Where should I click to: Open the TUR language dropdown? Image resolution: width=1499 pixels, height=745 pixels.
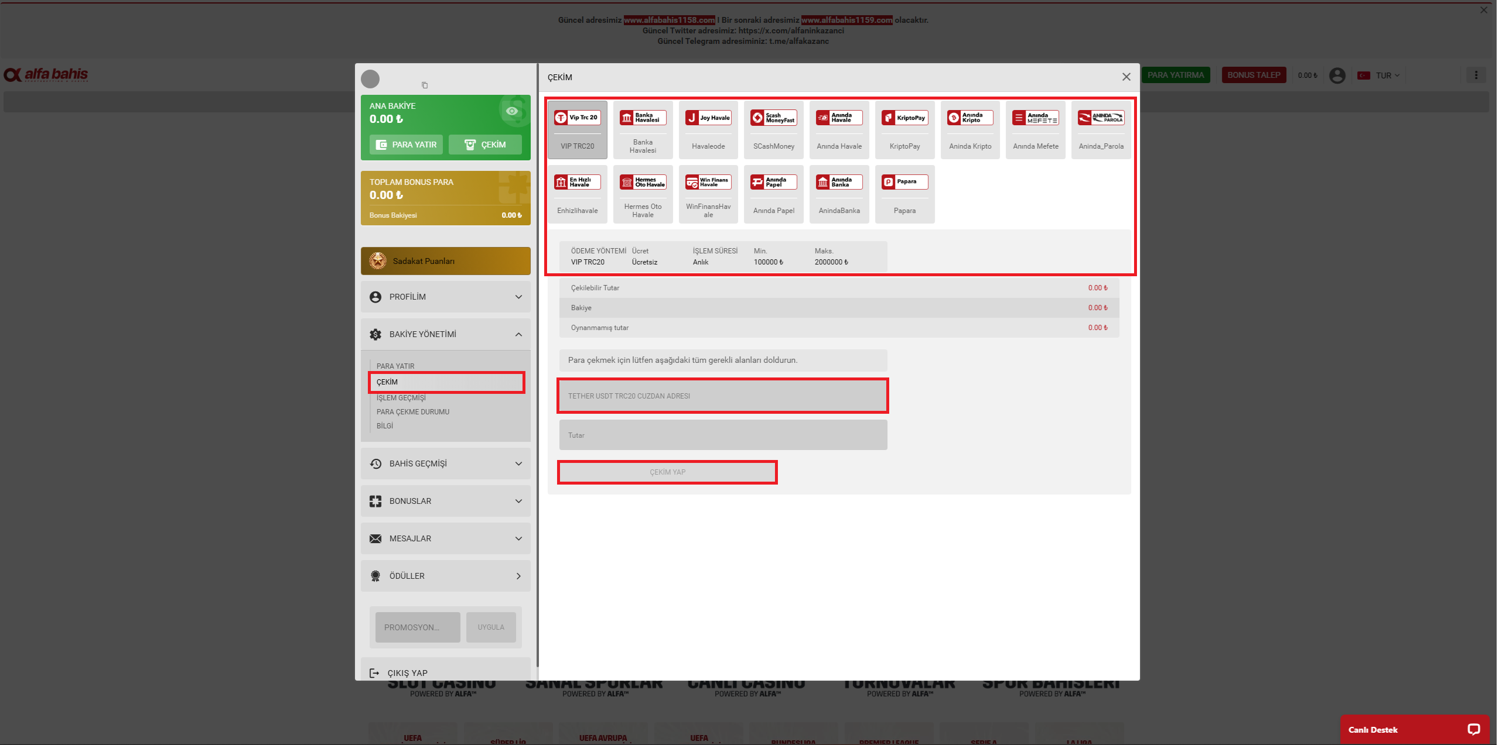click(x=1380, y=75)
